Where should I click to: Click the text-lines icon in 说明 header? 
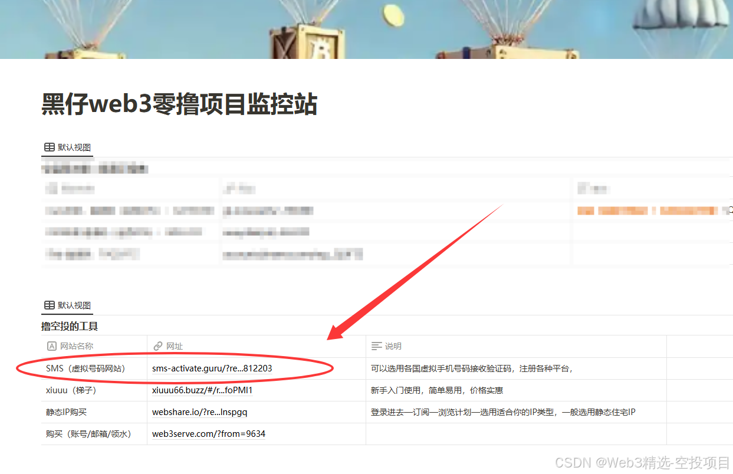[376, 346]
